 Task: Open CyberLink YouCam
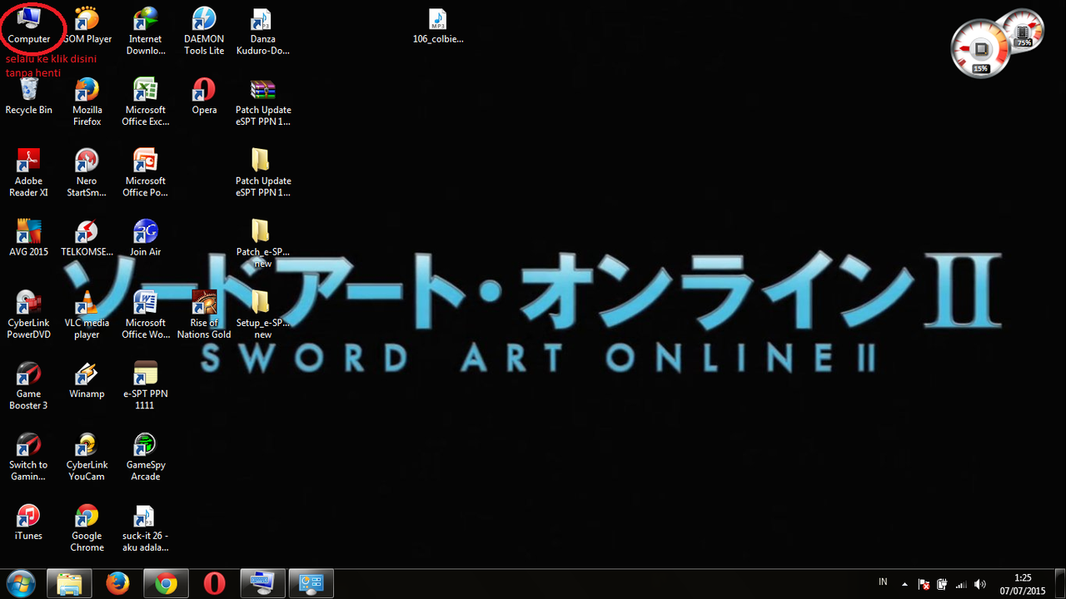coord(87,456)
